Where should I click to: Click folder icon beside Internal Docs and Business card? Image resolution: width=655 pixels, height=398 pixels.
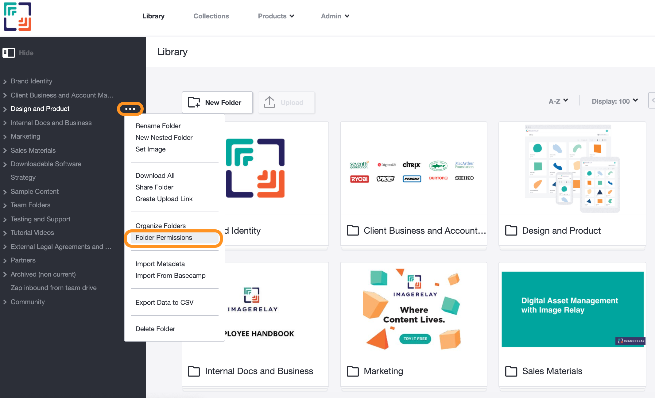[x=194, y=371]
